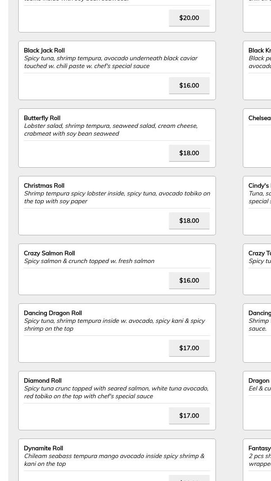Open the Crazy Salmon Roll item title
Image resolution: width=271 pixels, height=481 pixels.
point(49,253)
